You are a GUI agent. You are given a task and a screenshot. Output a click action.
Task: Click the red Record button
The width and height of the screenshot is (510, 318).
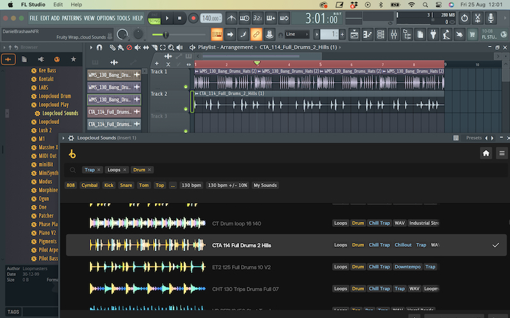click(193, 18)
